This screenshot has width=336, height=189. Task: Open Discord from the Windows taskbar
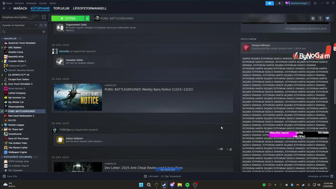coord(172,185)
